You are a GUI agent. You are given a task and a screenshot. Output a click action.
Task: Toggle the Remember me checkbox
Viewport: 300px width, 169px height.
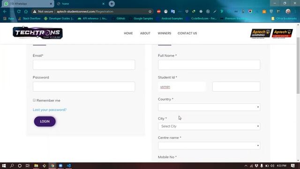(x=34, y=100)
